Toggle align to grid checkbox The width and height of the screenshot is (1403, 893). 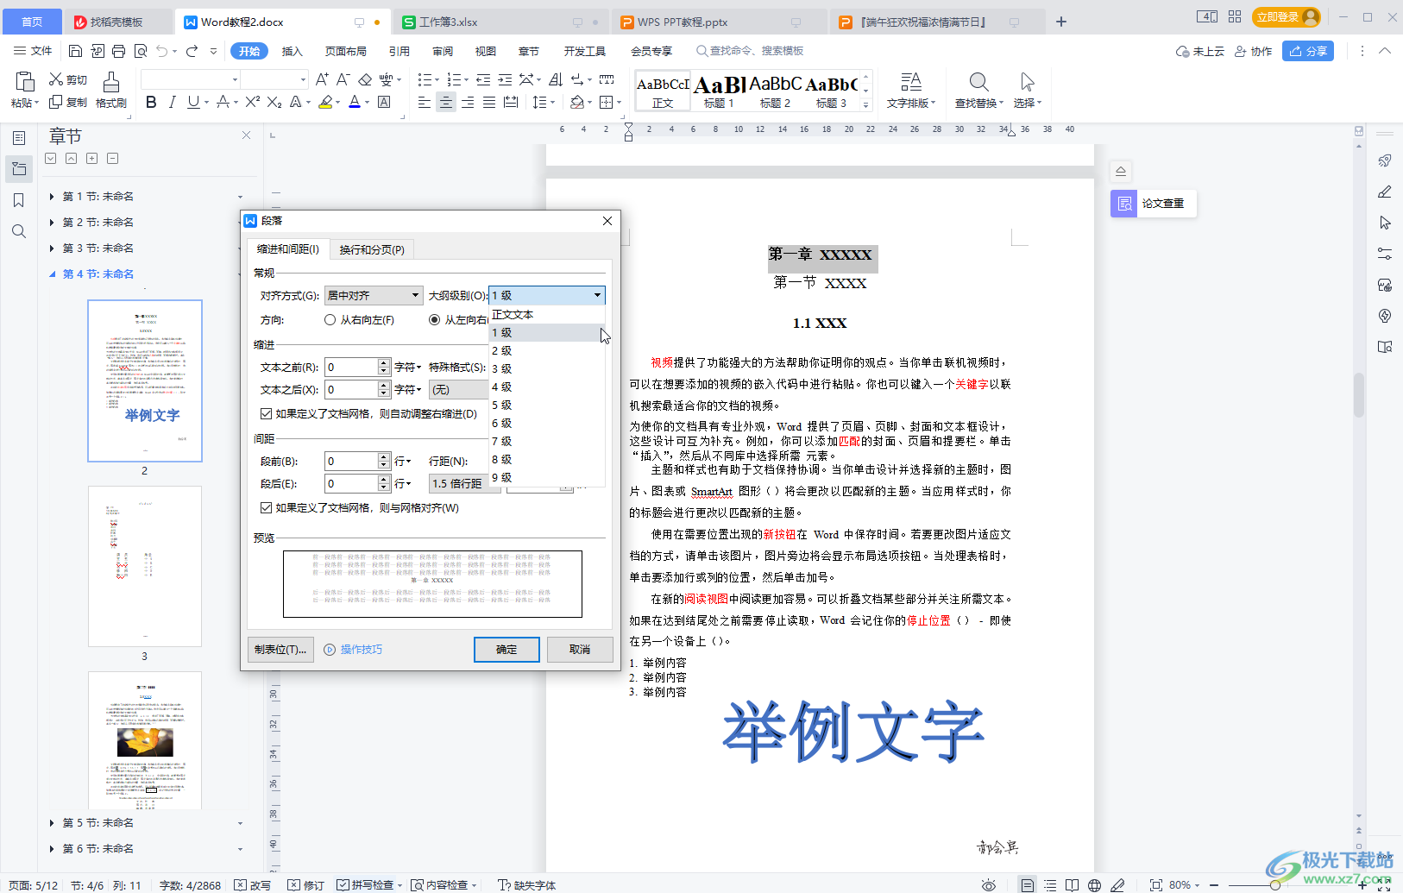267,508
